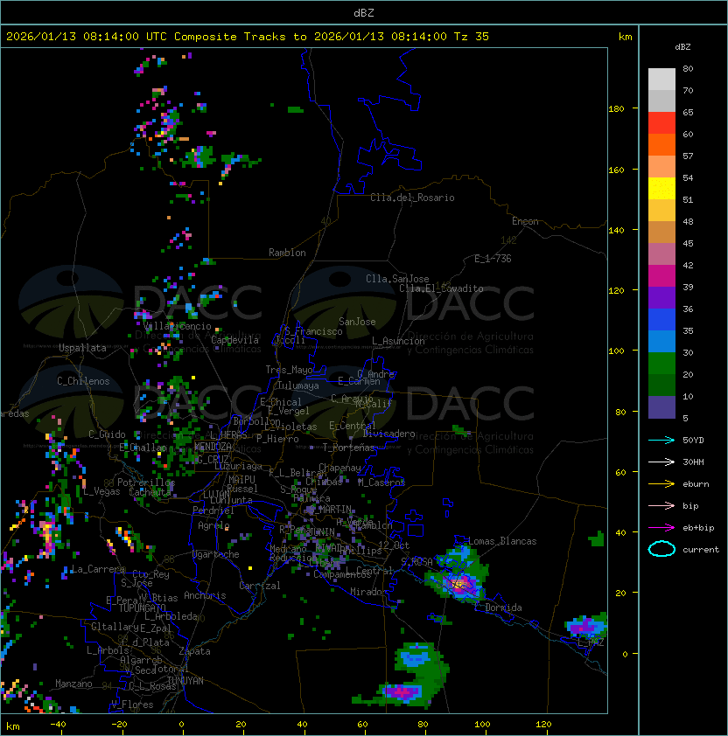Click the cyan 'current' ellipse symbol

pyautogui.click(x=661, y=549)
